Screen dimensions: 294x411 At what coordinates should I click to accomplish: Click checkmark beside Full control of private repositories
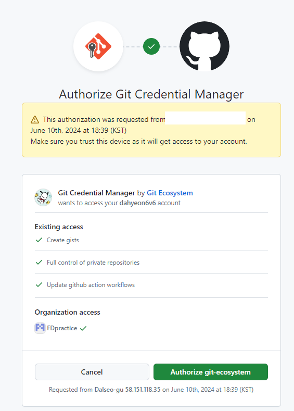(39, 262)
